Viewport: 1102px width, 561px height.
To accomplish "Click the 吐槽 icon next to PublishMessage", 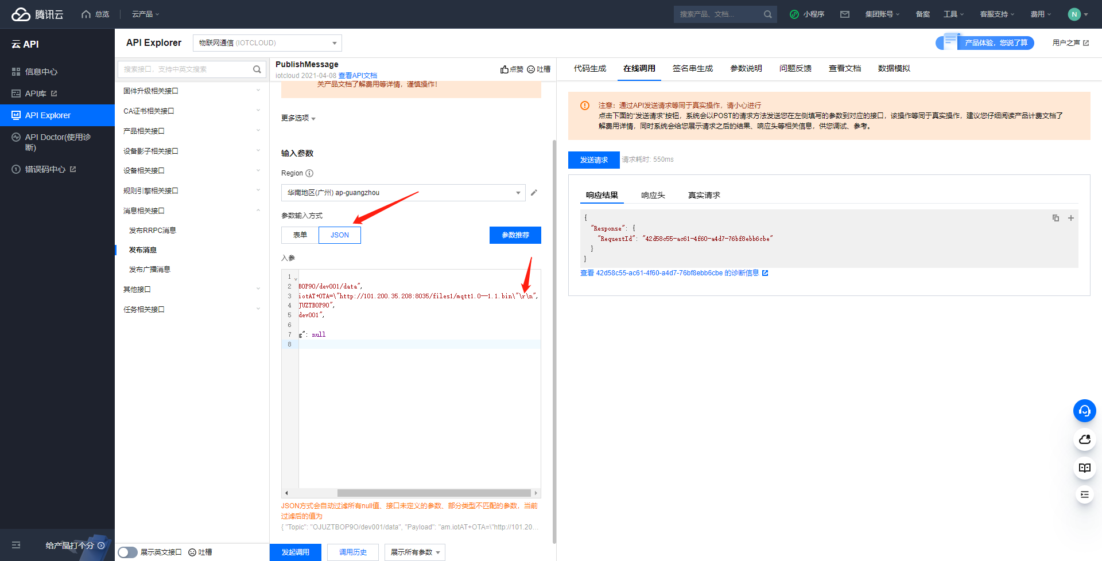I will [x=531, y=69].
